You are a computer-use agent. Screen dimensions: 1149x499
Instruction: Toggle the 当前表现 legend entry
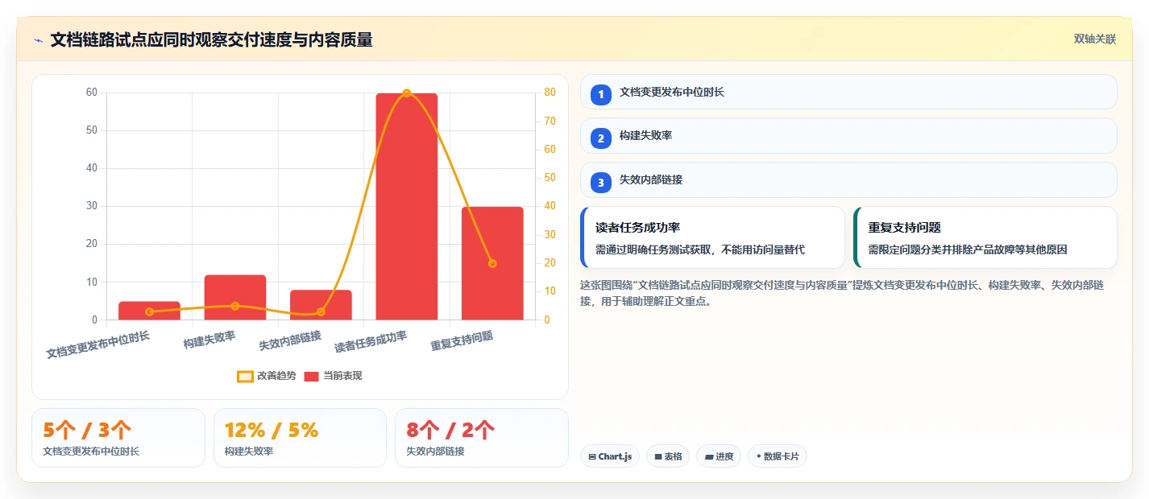[x=334, y=376]
